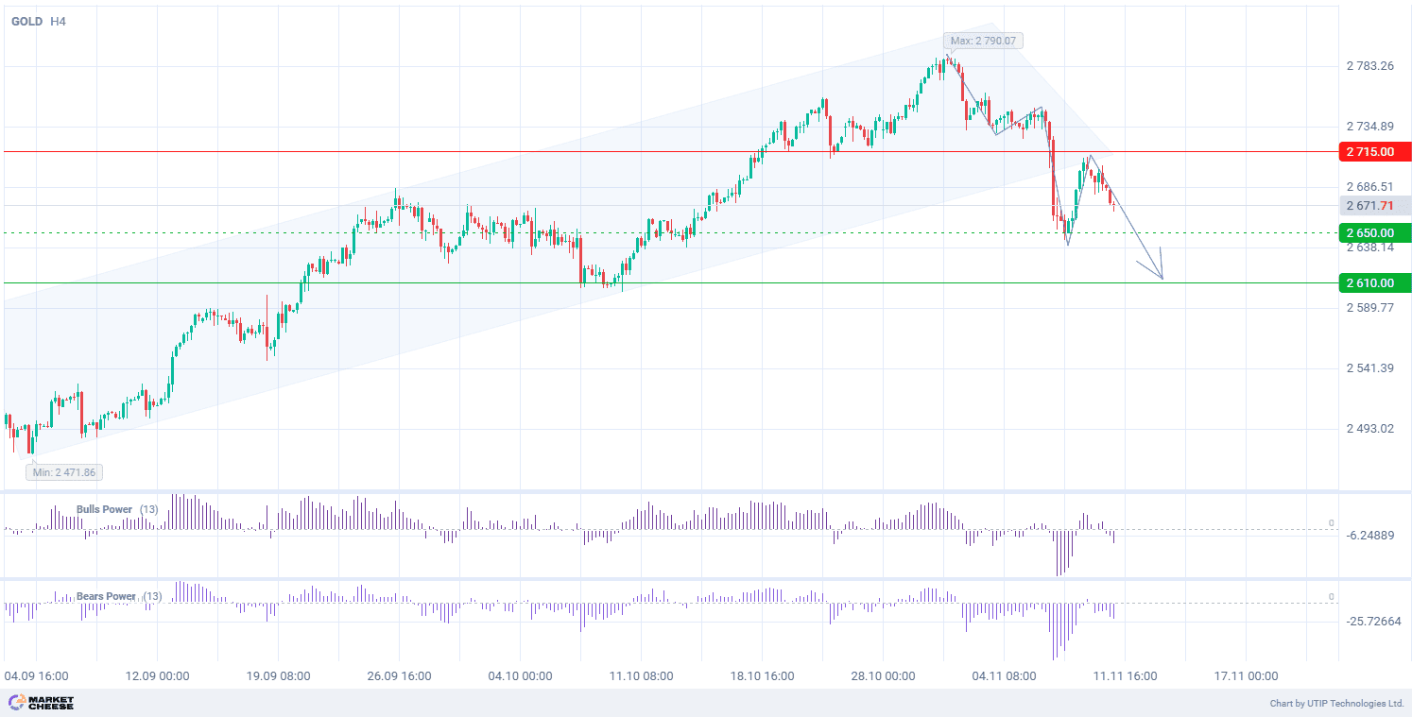Open the GOLD symbol selector

click(26, 21)
